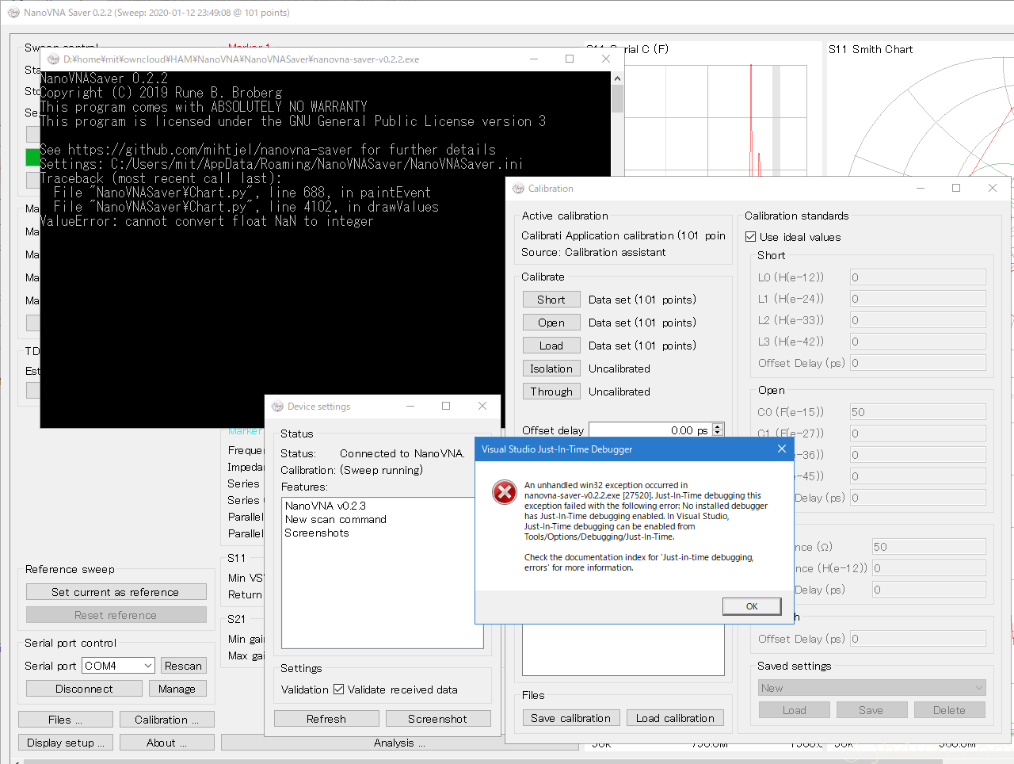Click the Isolation calibrate button
The image size is (1014, 764).
coord(551,369)
